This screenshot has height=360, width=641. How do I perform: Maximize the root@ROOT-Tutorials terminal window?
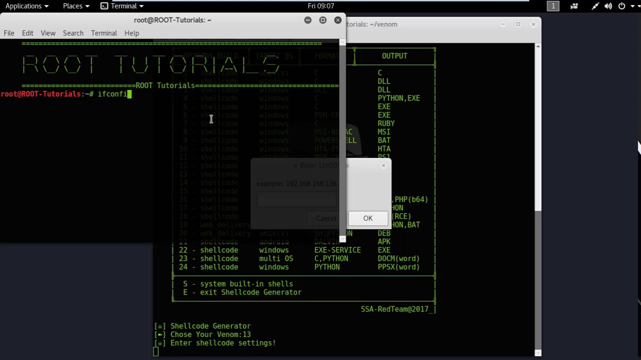[x=323, y=20]
